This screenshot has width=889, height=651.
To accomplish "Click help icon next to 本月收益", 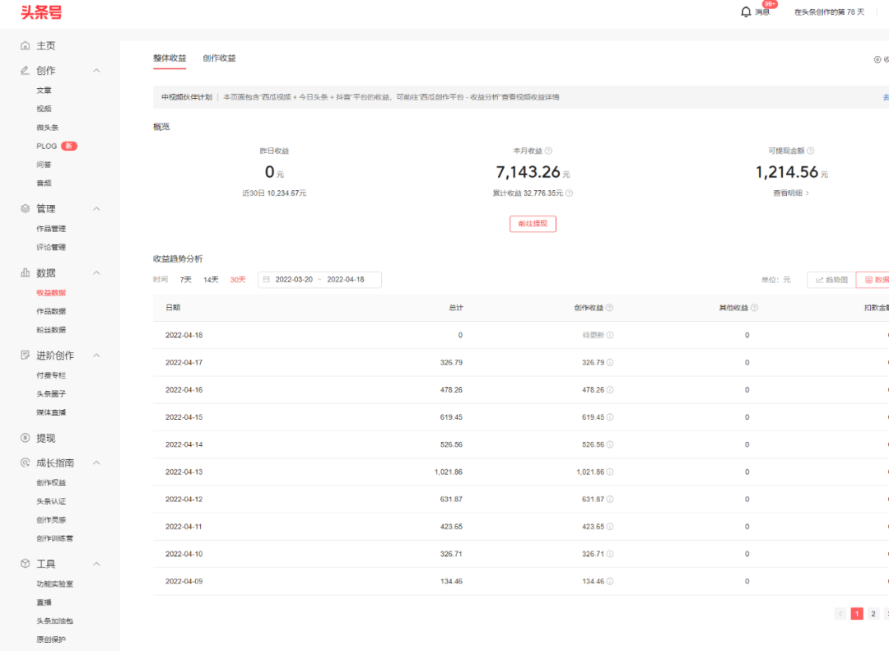I will [x=549, y=151].
